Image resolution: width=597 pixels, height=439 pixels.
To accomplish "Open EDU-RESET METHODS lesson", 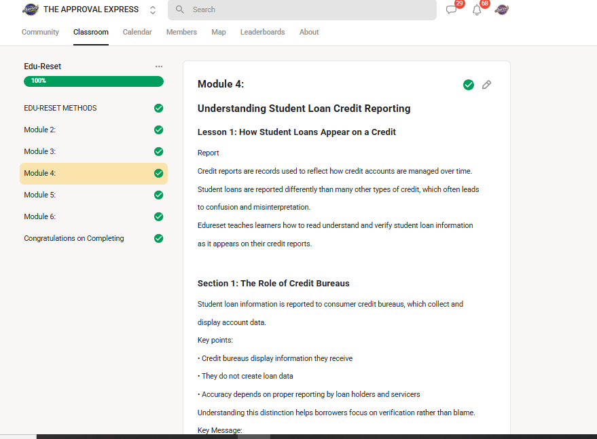I will click(x=94, y=108).
